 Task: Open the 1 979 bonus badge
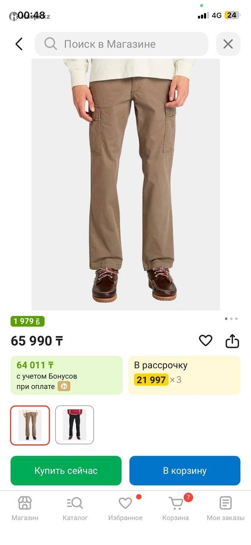[28, 321]
